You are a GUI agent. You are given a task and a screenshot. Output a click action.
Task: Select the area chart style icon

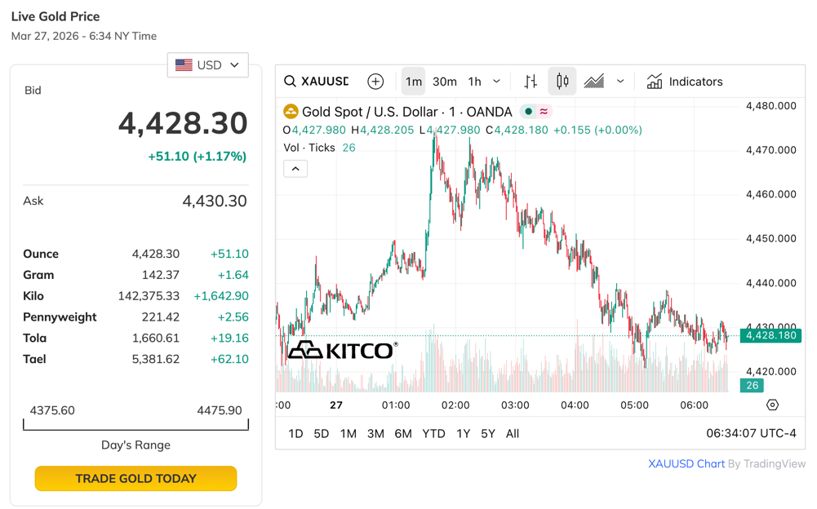point(594,82)
